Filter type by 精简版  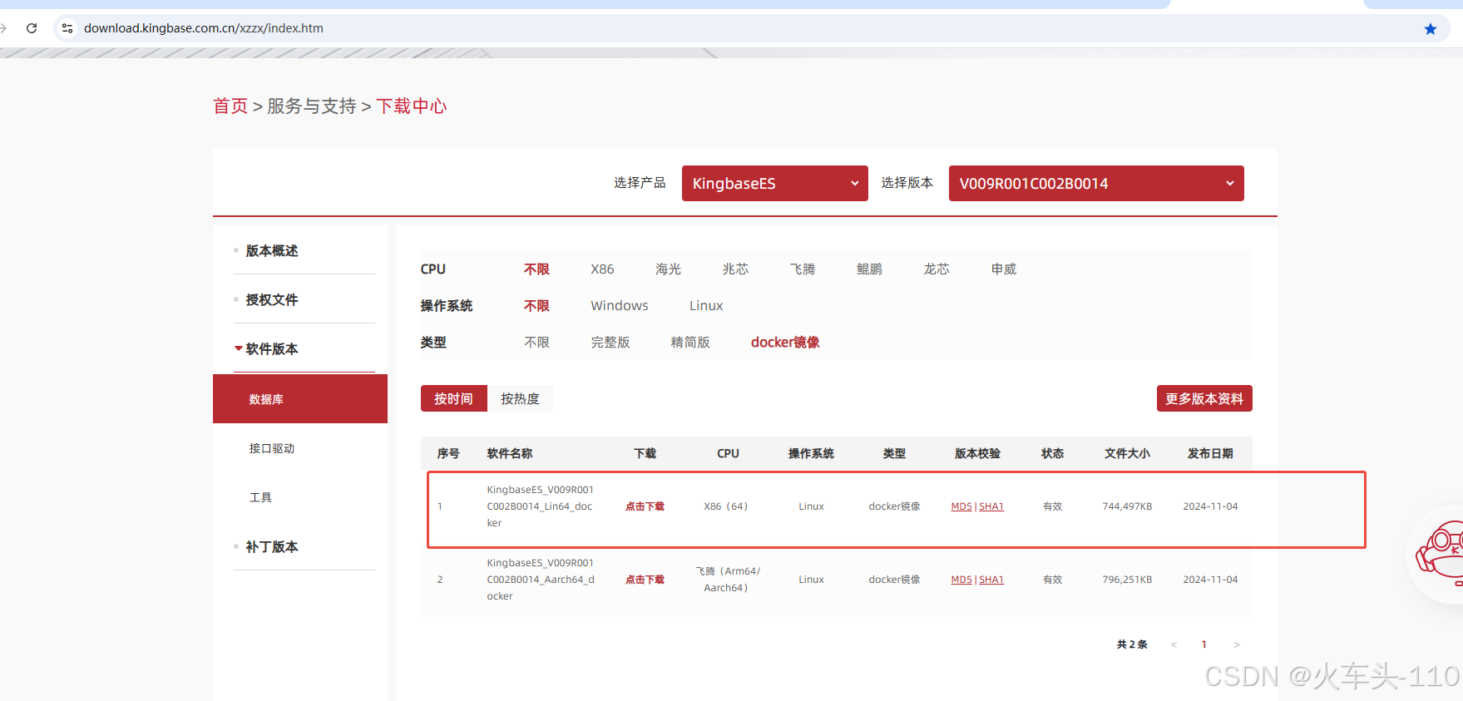coord(690,343)
